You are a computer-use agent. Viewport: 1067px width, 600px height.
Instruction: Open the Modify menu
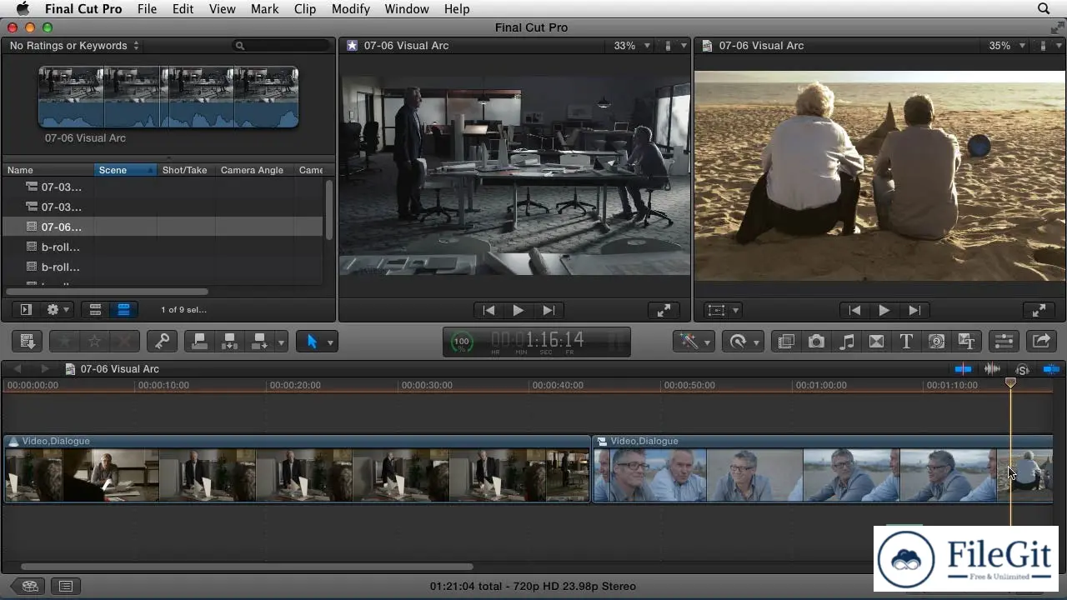coord(350,9)
